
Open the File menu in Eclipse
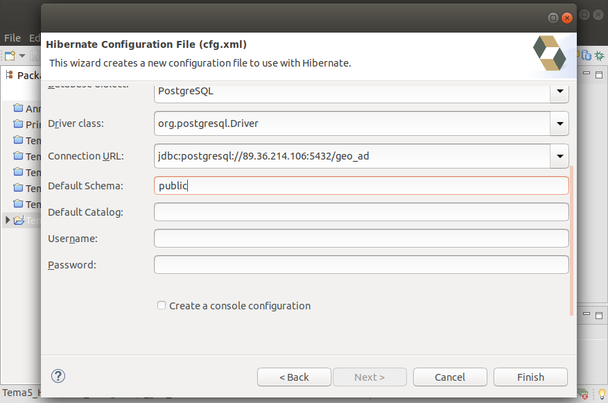point(12,38)
